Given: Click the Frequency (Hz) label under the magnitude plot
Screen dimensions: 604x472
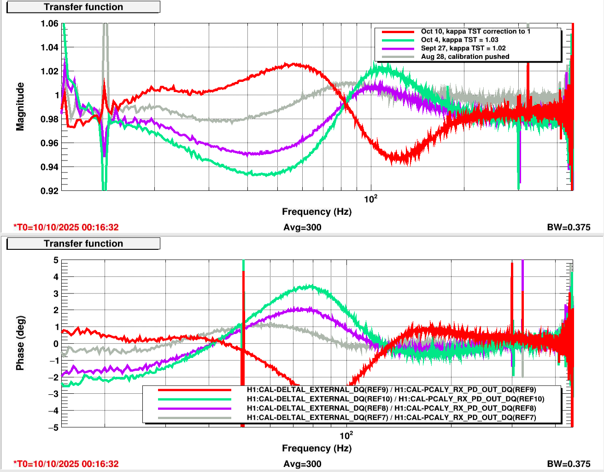Looking at the screenshot, I should tap(317, 212).
